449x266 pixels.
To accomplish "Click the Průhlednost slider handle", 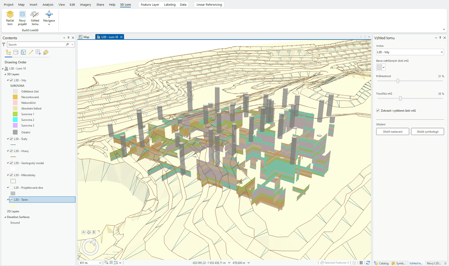I will point(398,81).
